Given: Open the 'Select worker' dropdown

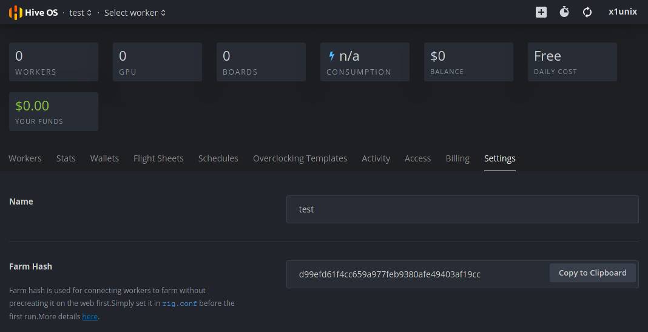Looking at the screenshot, I should 135,13.
